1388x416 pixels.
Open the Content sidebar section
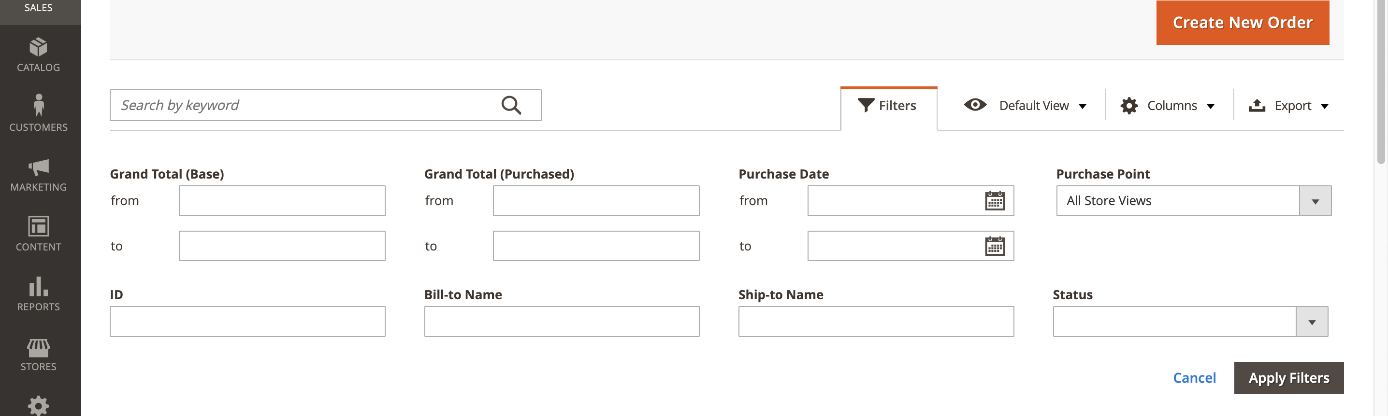coord(39,234)
